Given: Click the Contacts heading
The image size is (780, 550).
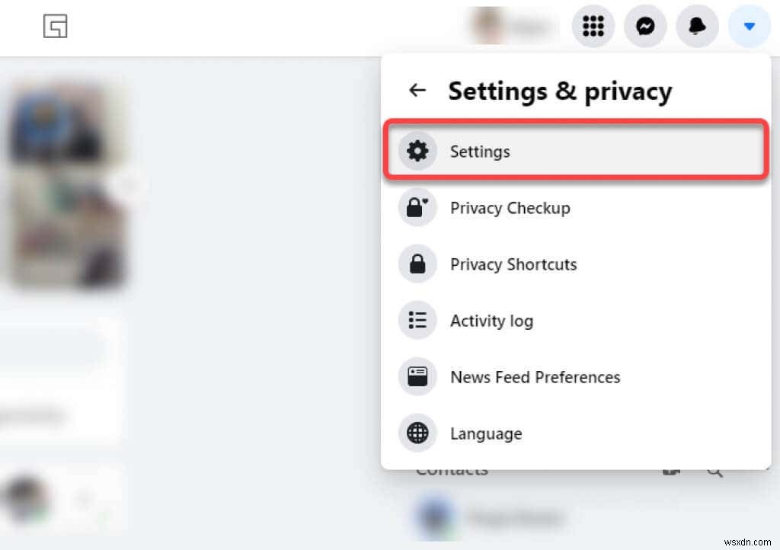Looking at the screenshot, I should pos(451,469).
